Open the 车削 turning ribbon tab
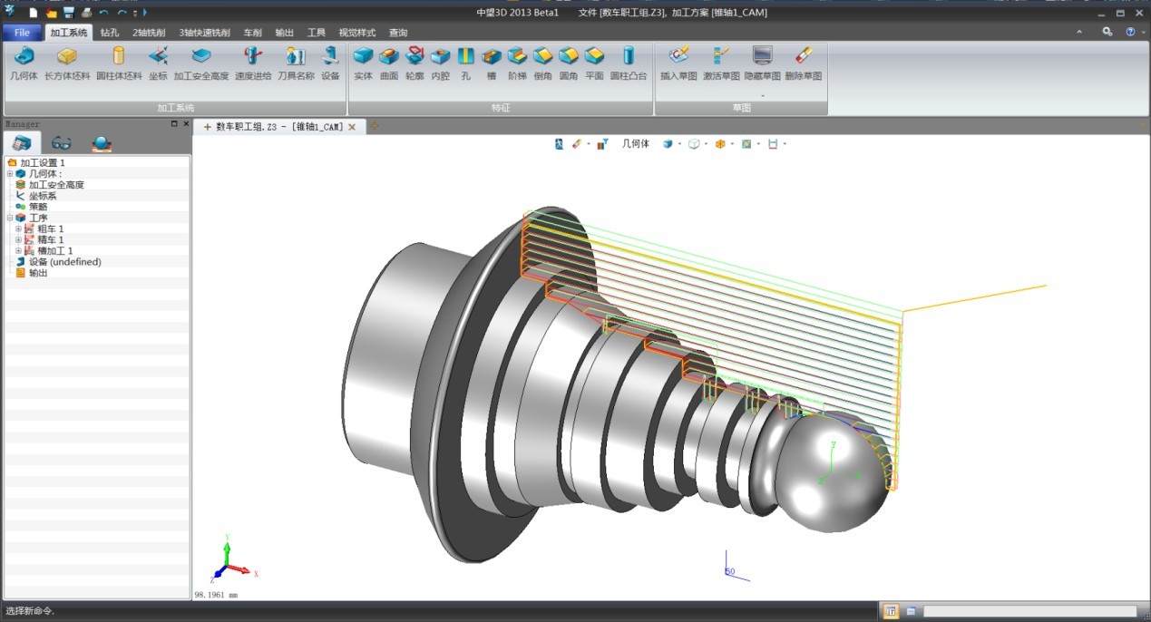 click(x=251, y=33)
